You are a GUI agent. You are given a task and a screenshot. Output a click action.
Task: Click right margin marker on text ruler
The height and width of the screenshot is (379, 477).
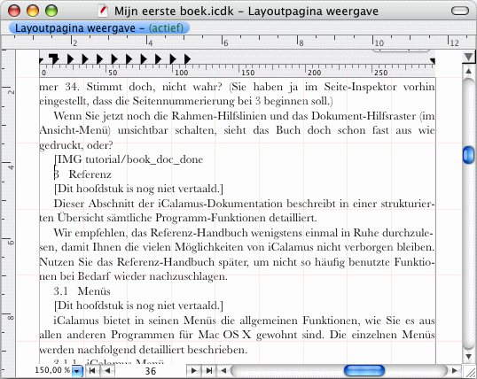(x=433, y=61)
